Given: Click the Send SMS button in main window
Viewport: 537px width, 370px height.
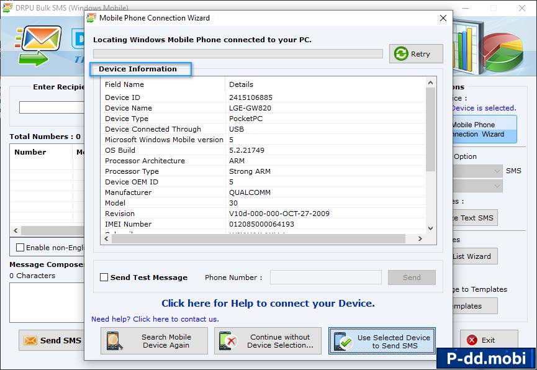Looking at the screenshot, I should click(52, 340).
